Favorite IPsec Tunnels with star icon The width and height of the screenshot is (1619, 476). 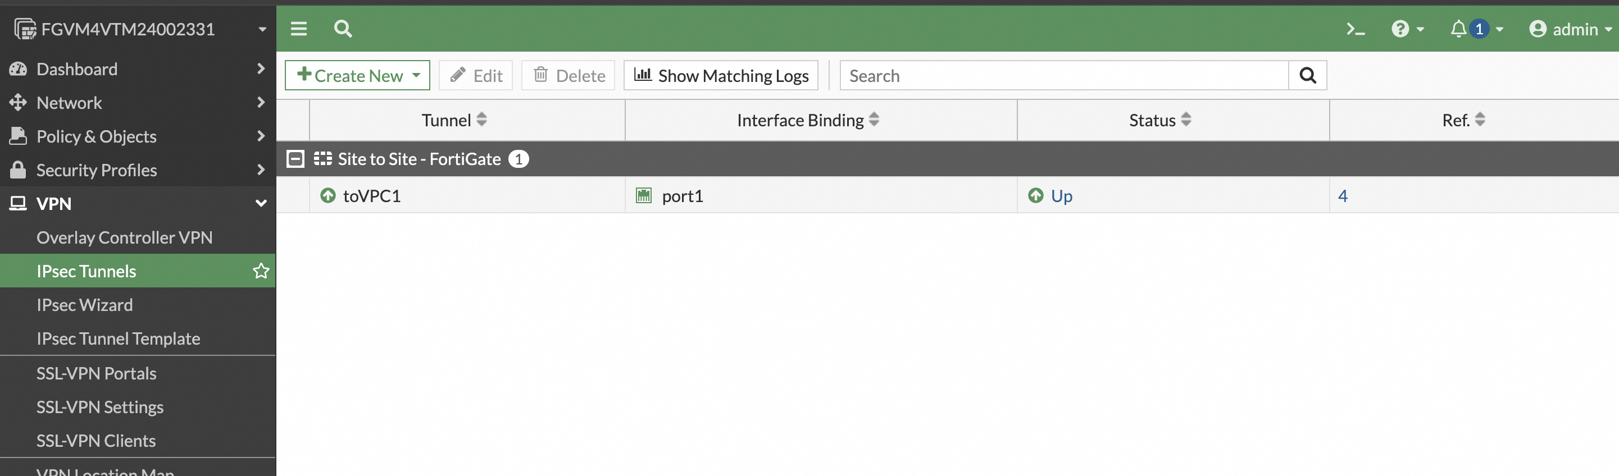261,271
